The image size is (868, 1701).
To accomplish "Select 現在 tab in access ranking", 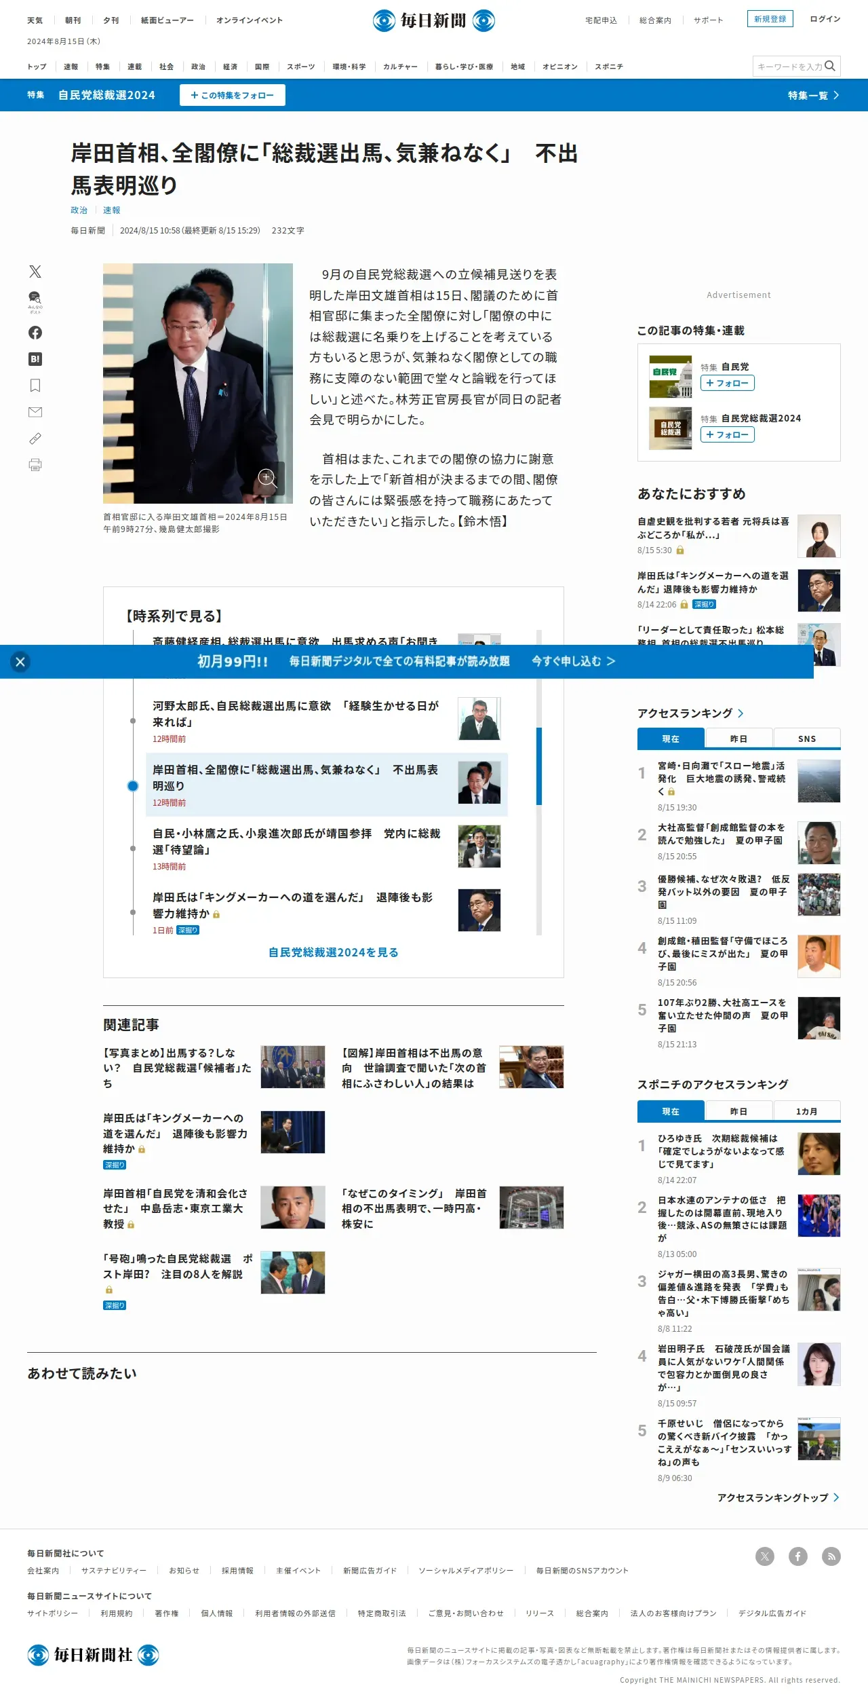I will (671, 739).
